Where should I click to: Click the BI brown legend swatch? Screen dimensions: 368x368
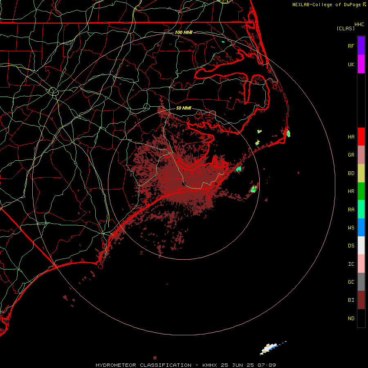pyautogui.click(x=361, y=300)
